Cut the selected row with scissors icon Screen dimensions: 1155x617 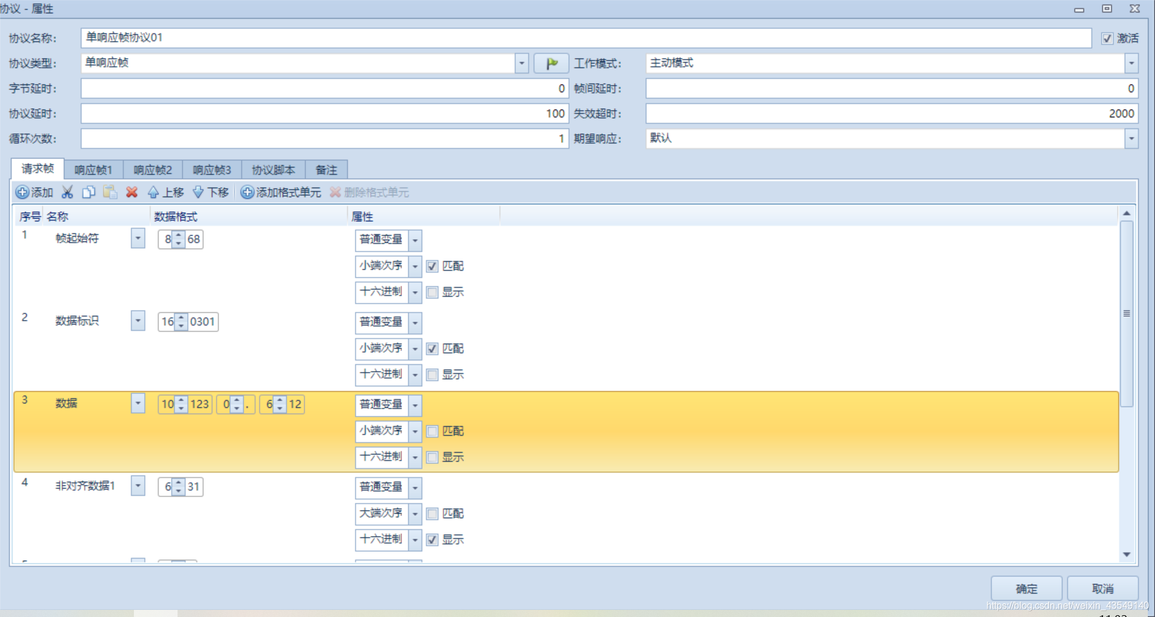68,193
